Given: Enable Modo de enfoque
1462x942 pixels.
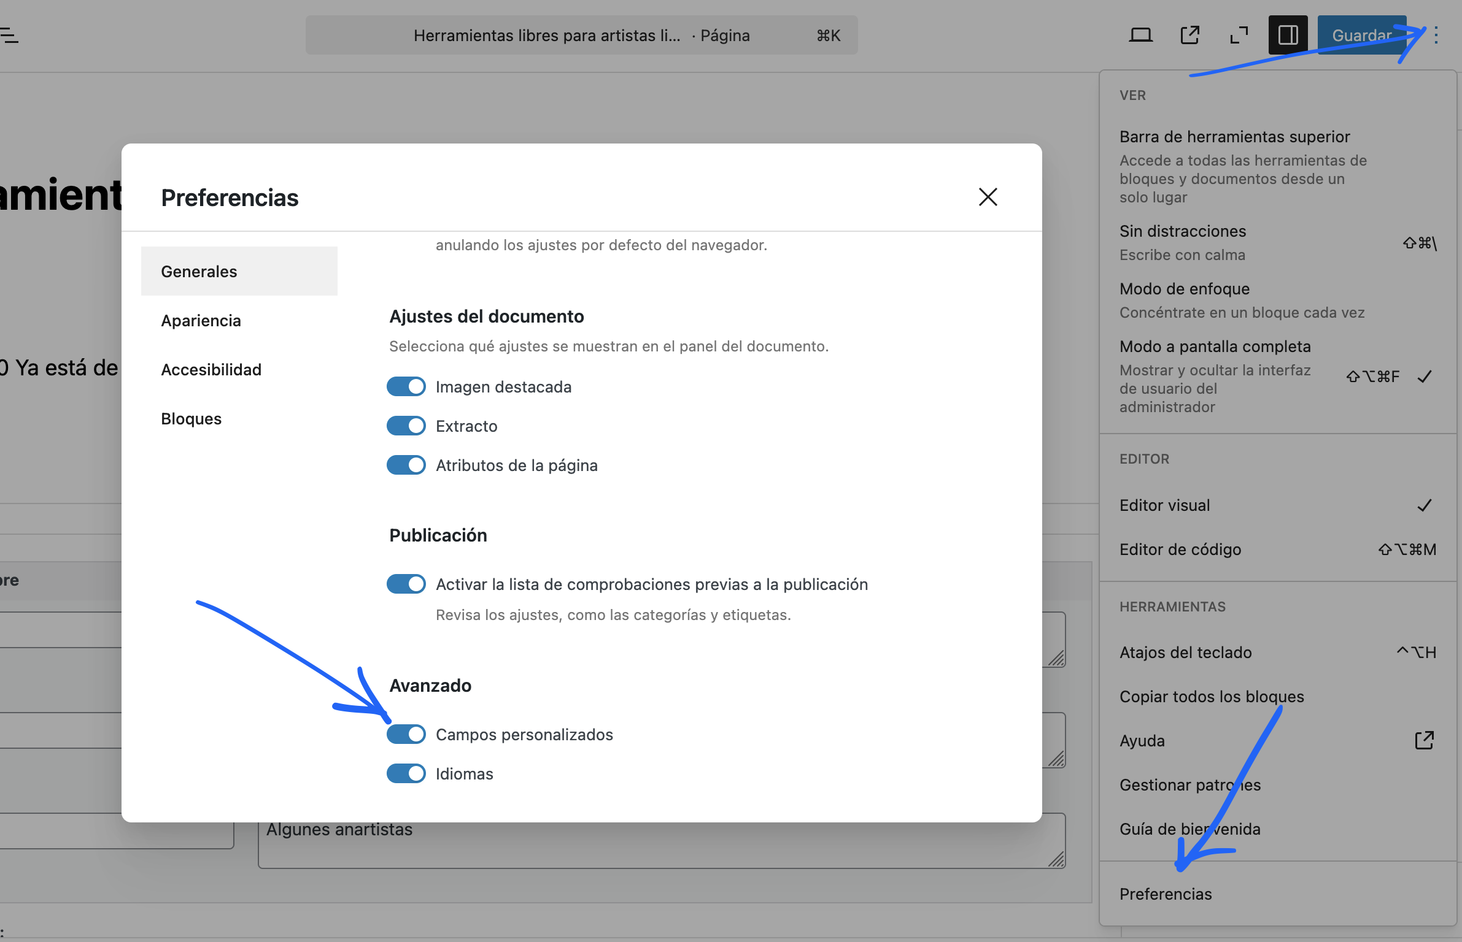Looking at the screenshot, I should click(x=1278, y=300).
